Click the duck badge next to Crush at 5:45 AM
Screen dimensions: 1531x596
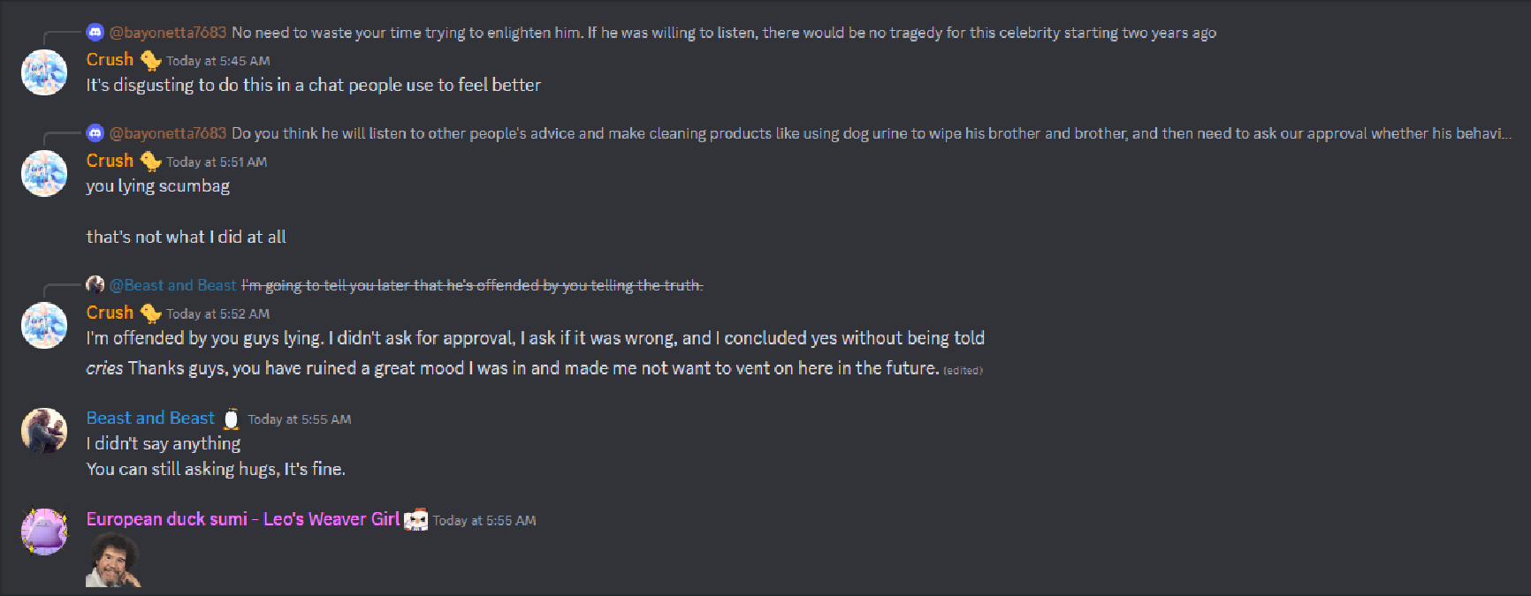[150, 60]
